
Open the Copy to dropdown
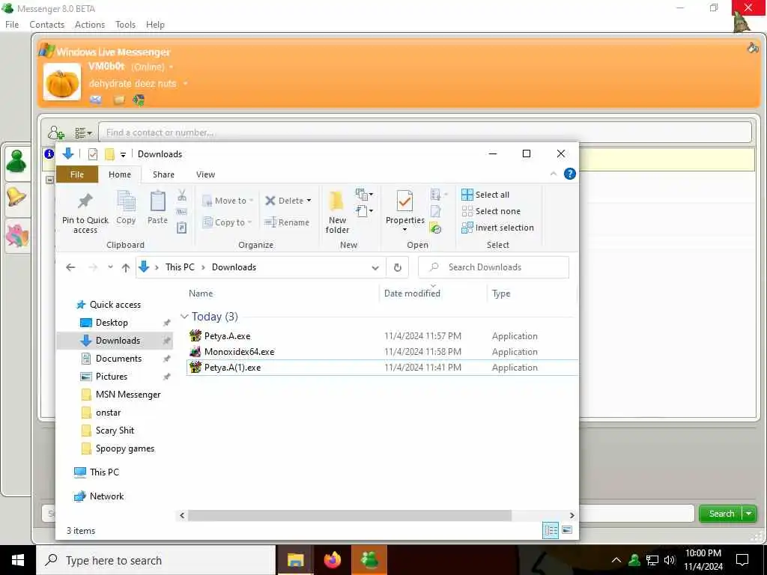click(228, 222)
